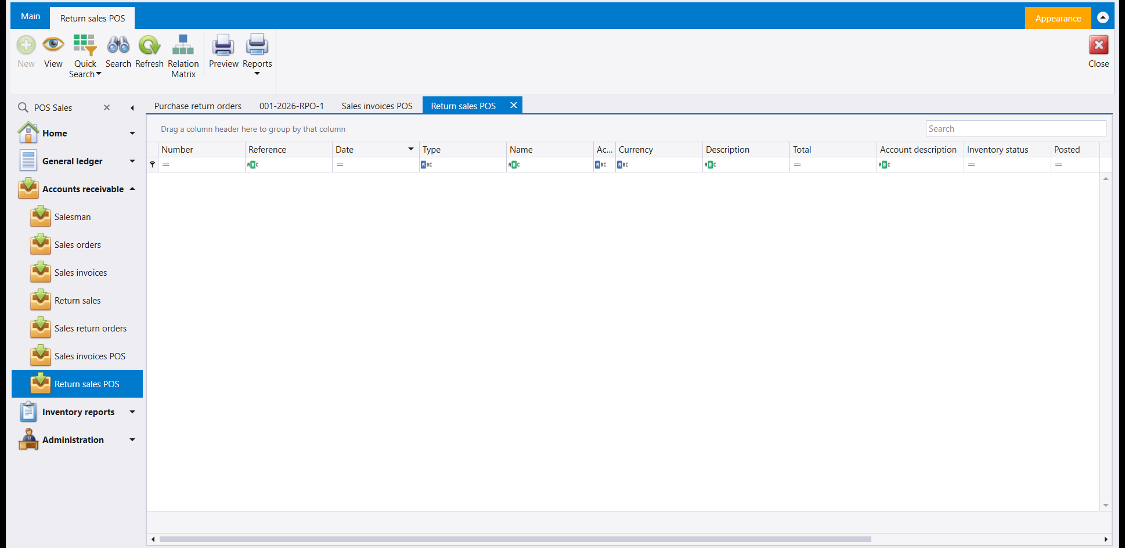The height and width of the screenshot is (548, 1125).
Task: Click the scroll right arrow
Action: coord(1106,539)
